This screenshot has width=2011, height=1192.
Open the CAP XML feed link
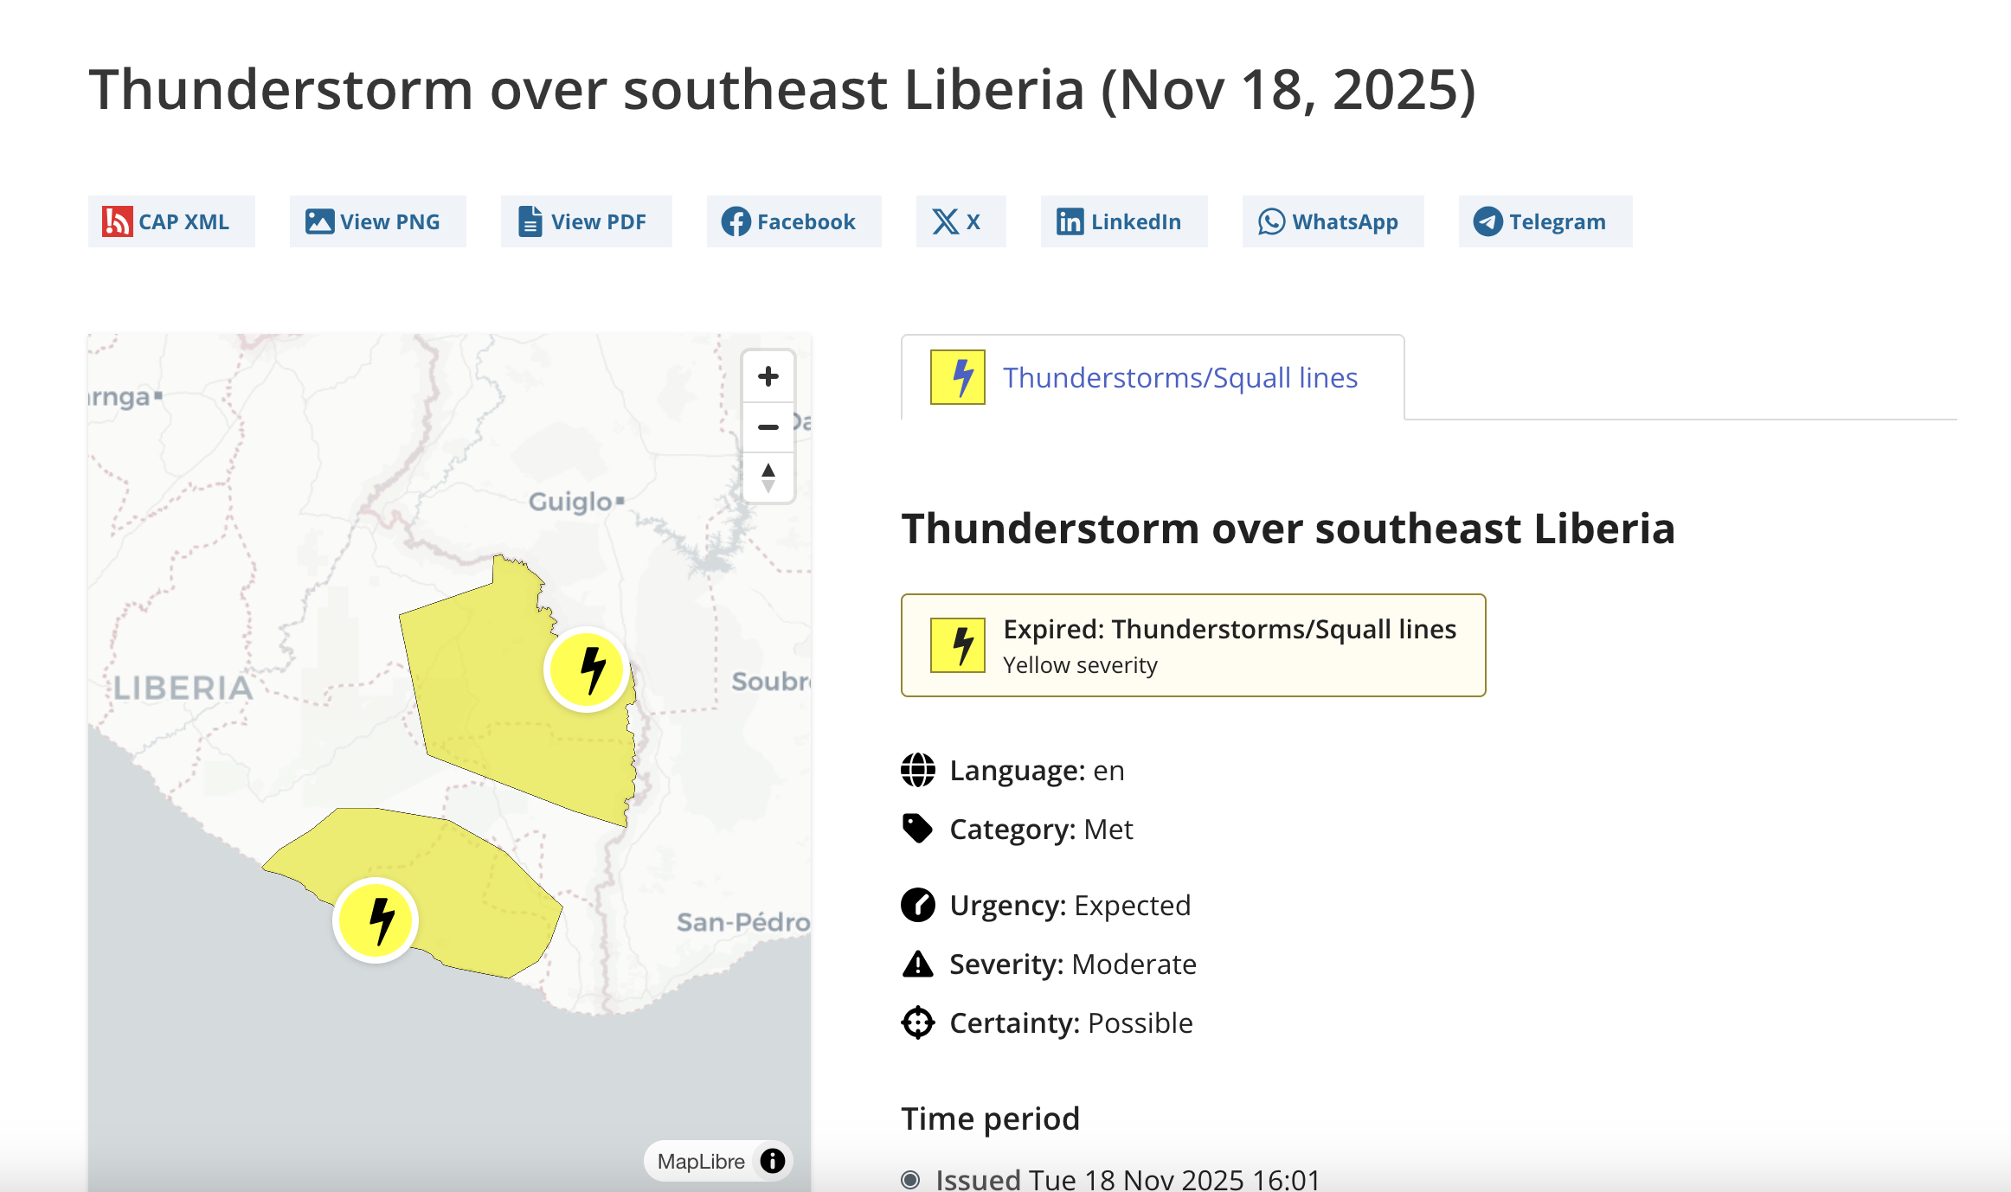170,222
